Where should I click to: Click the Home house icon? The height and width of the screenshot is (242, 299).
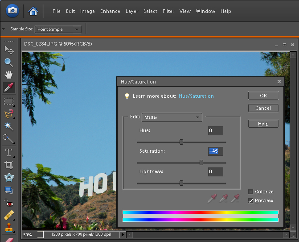(33, 11)
